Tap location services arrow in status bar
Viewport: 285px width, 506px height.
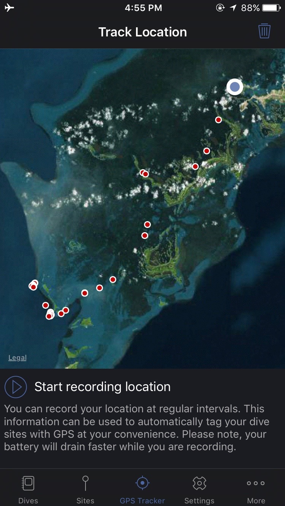(x=233, y=8)
